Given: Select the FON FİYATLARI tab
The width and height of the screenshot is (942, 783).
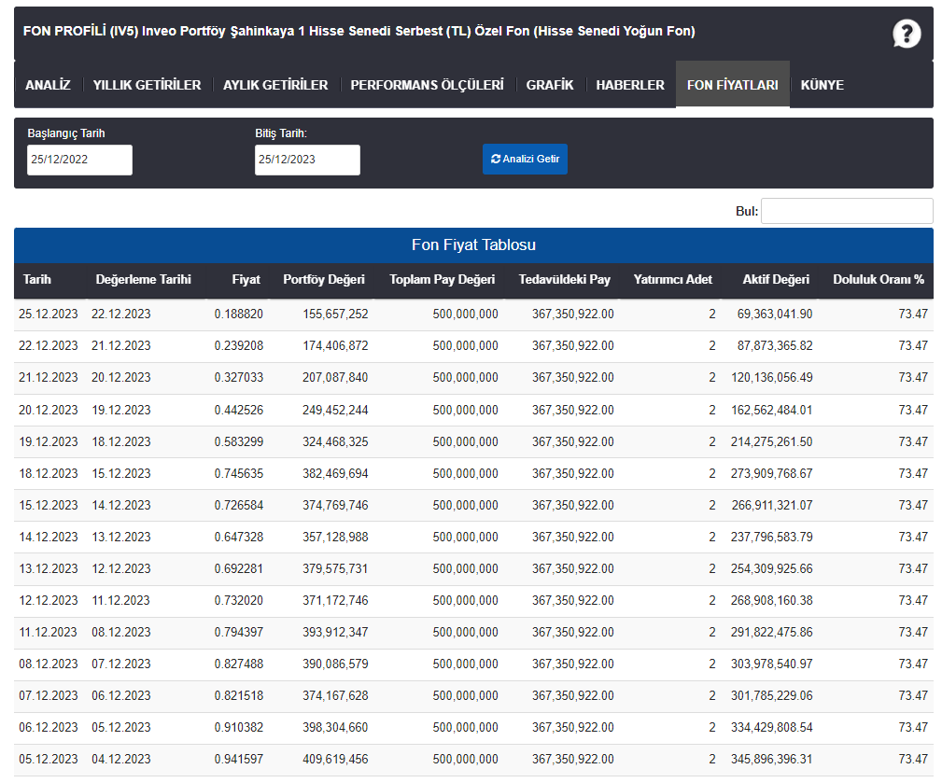Looking at the screenshot, I should [x=732, y=85].
